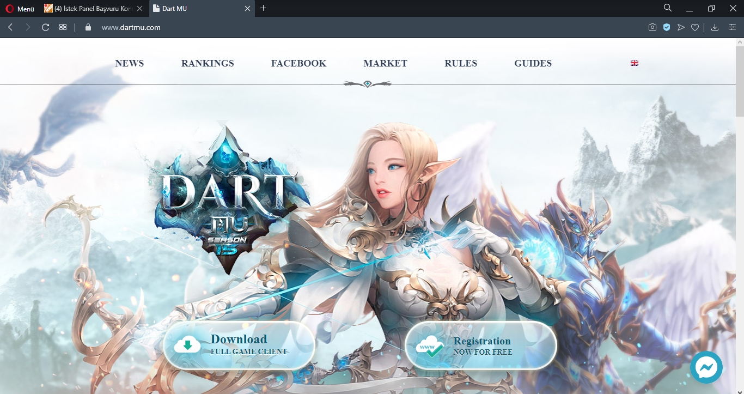Open the Opera Menü button
The image size is (744, 394).
[20, 8]
